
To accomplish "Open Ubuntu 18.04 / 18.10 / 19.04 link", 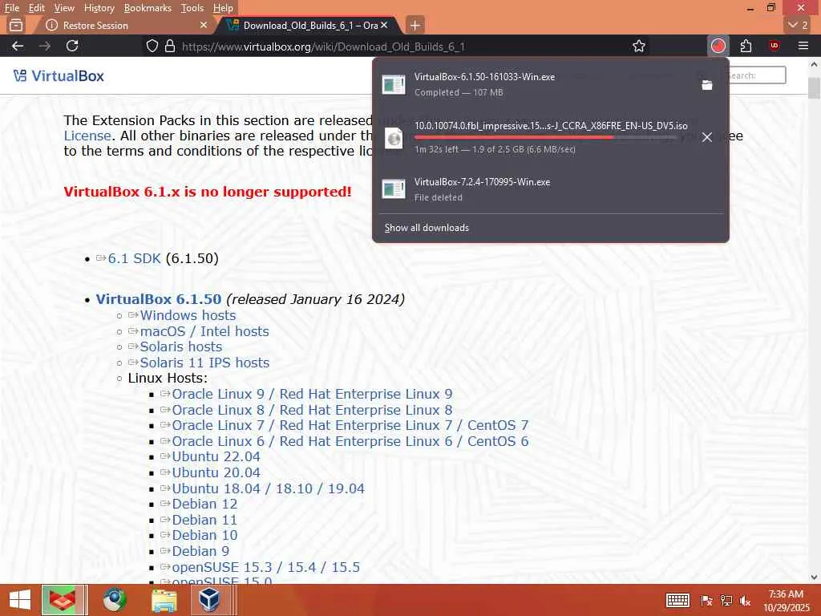I will [x=268, y=488].
